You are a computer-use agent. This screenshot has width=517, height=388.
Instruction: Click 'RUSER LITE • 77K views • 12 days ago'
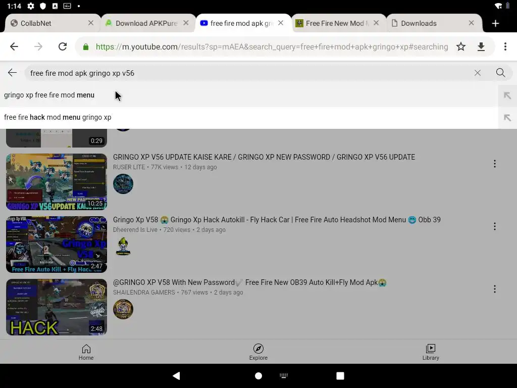click(x=165, y=167)
